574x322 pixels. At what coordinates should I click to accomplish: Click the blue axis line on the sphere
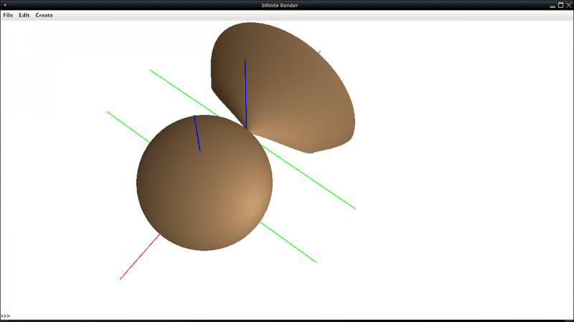(x=197, y=132)
